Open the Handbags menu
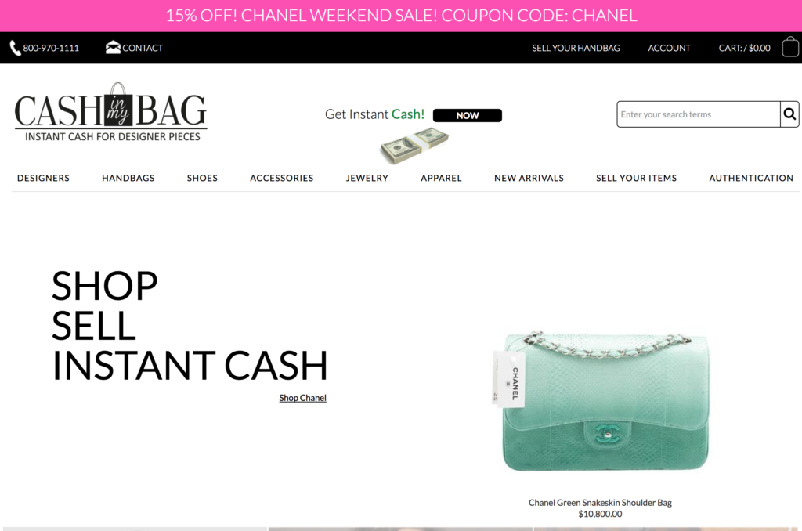Screen dimensions: 802x531 pos(128,178)
